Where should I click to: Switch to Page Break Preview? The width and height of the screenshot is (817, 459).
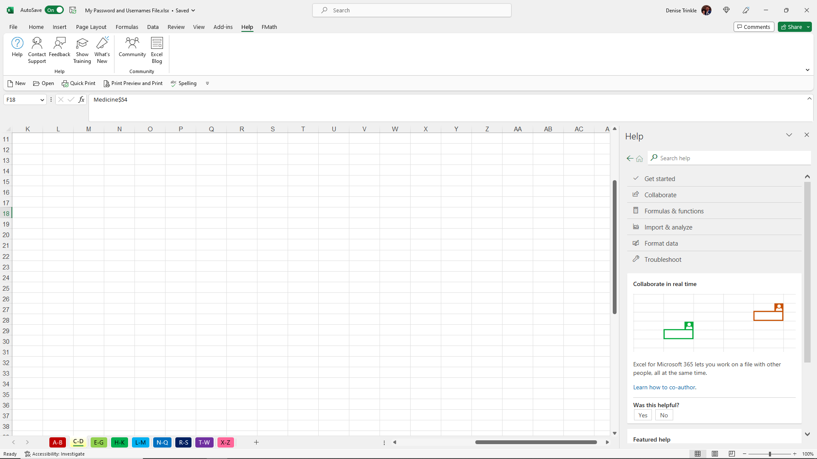(732, 454)
